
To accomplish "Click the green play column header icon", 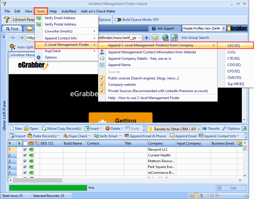I will (19, 143).
